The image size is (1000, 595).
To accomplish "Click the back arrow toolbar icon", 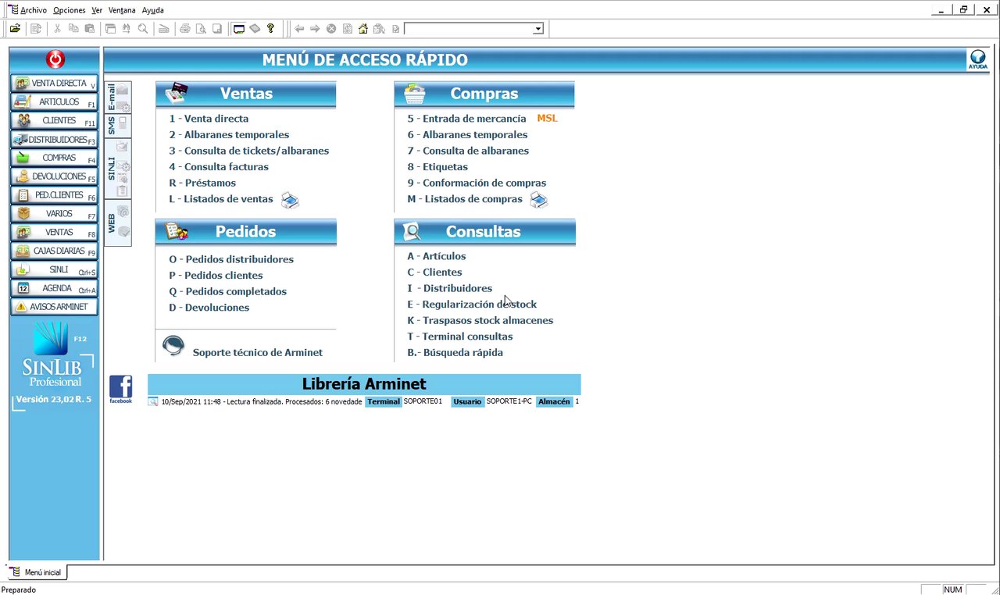I will (x=299, y=29).
